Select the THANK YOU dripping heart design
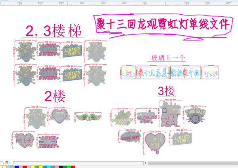 [155, 143]
